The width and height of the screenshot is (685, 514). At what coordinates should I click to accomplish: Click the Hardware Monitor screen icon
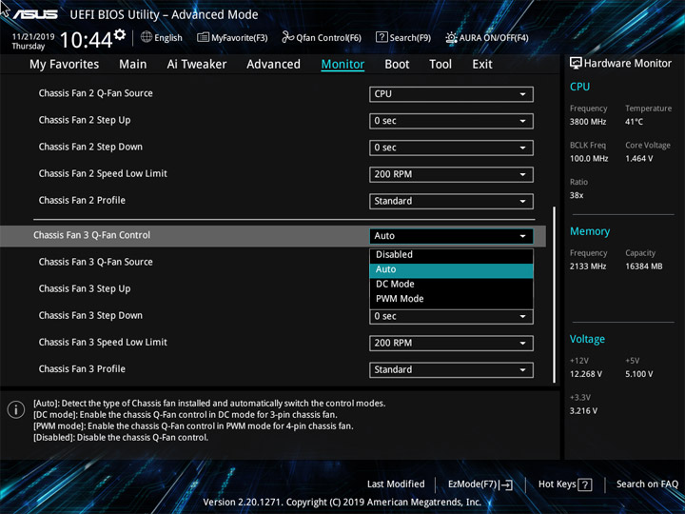(x=576, y=63)
